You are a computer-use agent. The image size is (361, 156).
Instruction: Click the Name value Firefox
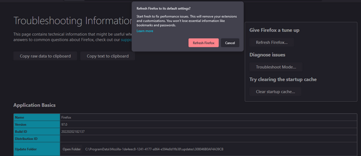click(x=66, y=117)
